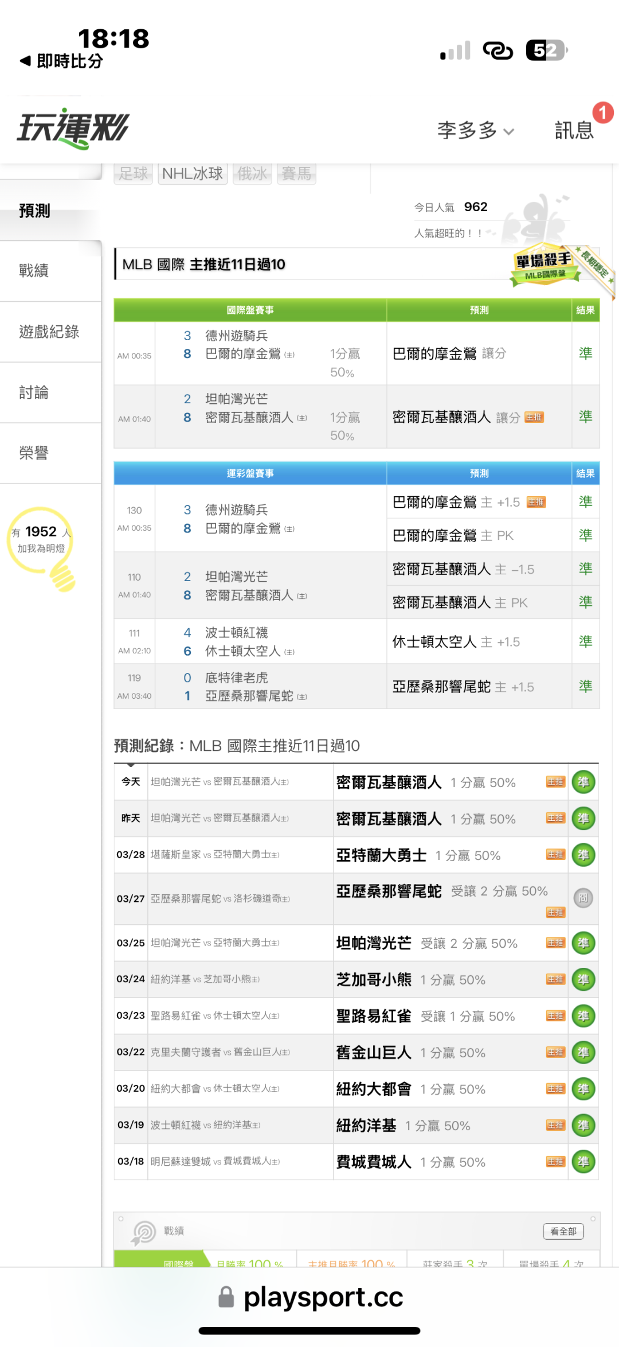This screenshot has height=1347, width=619.
Task: Select 亞歷桑那響尾蛇 主 +1.5 prediction
Action: click(x=463, y=687)
